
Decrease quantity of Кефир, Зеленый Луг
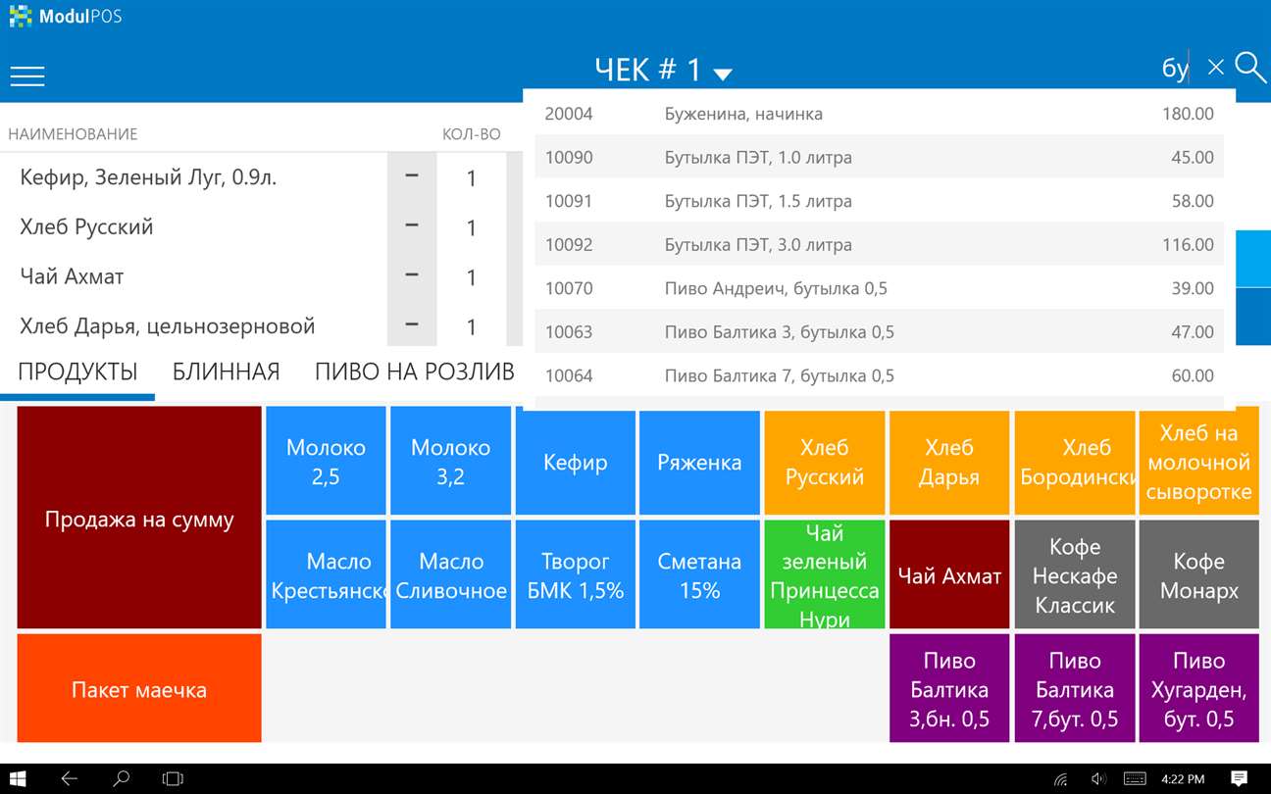click(412, 177)
